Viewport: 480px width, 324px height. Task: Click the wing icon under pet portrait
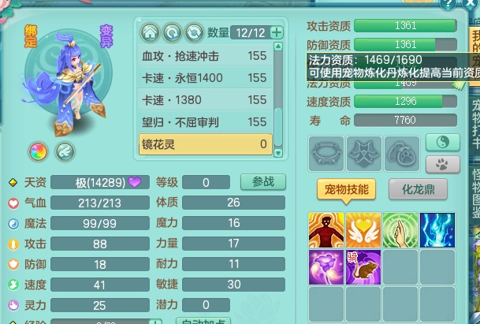point(65,151)
